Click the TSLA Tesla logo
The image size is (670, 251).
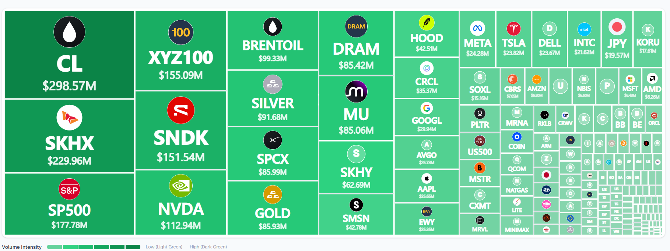coord(513,28)
